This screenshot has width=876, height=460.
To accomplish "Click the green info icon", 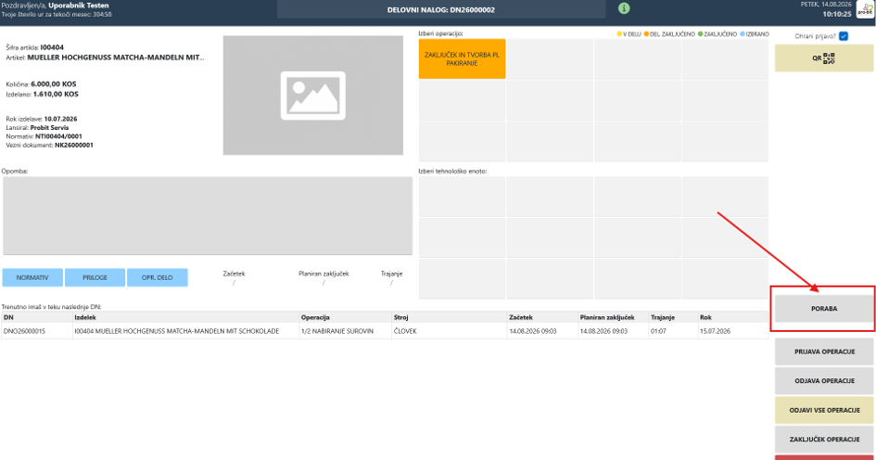I will click(624, 8).
